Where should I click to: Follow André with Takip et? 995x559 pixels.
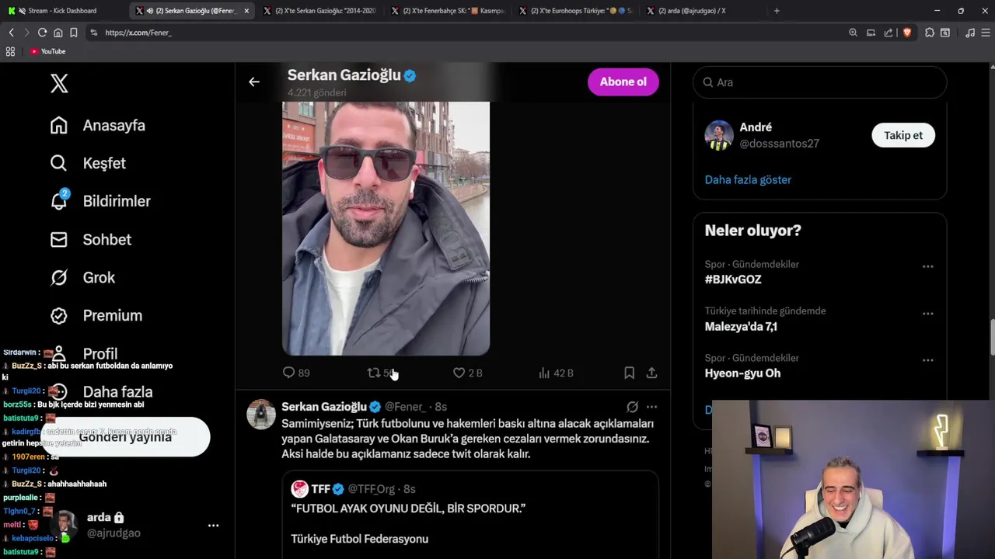902,135
